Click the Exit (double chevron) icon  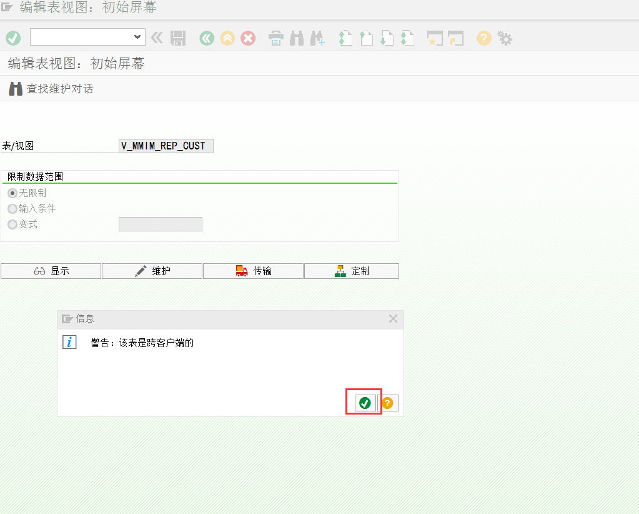pyautogui.click(x=157, y=38)
